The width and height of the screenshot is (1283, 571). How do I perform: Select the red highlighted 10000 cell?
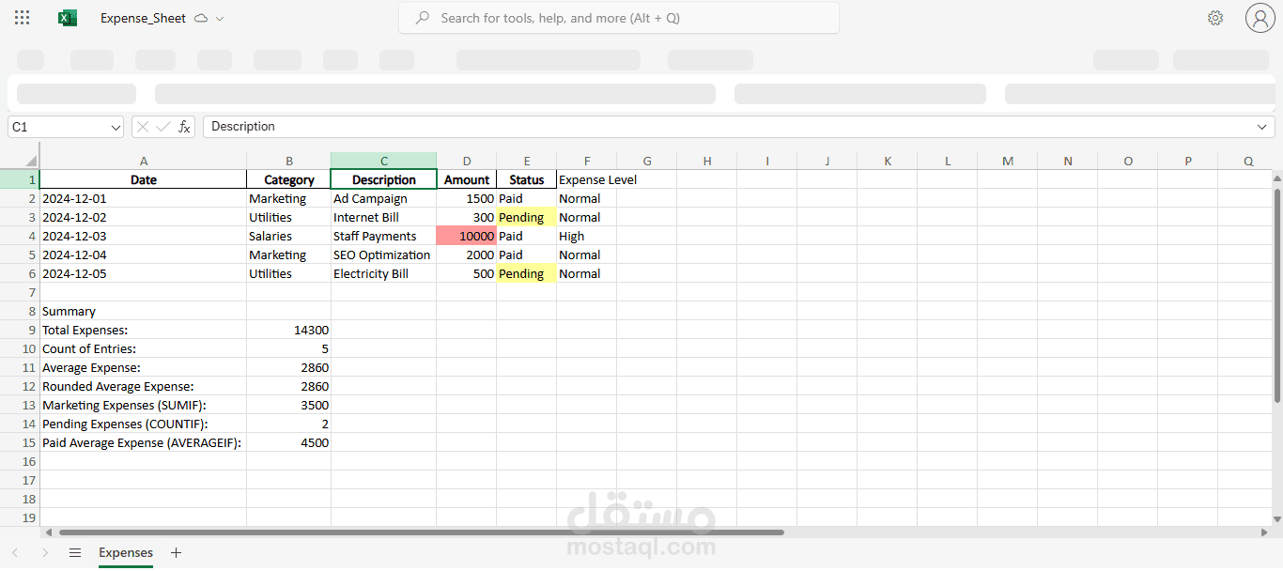click(467, 236)
